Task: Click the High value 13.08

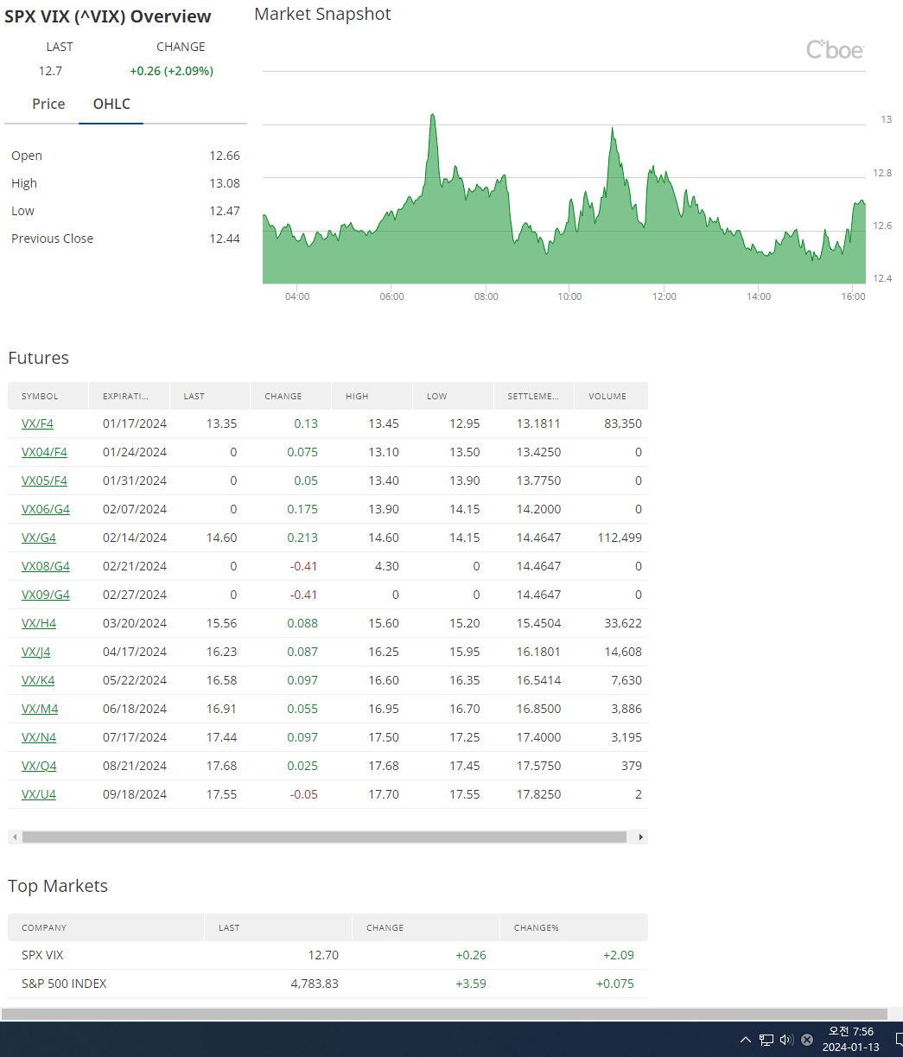Action: tap(225, 183)
